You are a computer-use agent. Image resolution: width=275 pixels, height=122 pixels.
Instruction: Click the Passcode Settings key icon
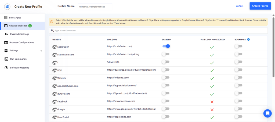click(x=6, y=34)
